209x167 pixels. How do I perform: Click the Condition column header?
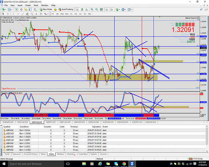(24, 127)
